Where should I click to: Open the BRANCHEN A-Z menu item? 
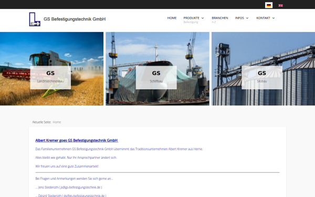coord(220,19)
